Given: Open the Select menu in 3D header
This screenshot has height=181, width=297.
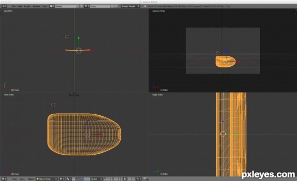Looking at the screenshot, I should tap(23, 179).
